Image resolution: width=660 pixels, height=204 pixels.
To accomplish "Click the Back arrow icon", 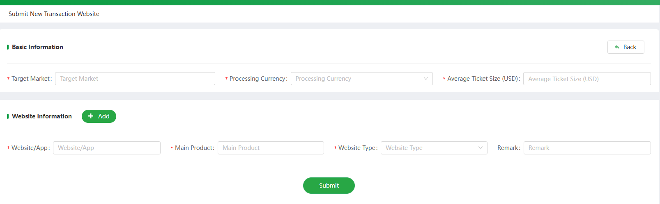I will pos(617,47).
